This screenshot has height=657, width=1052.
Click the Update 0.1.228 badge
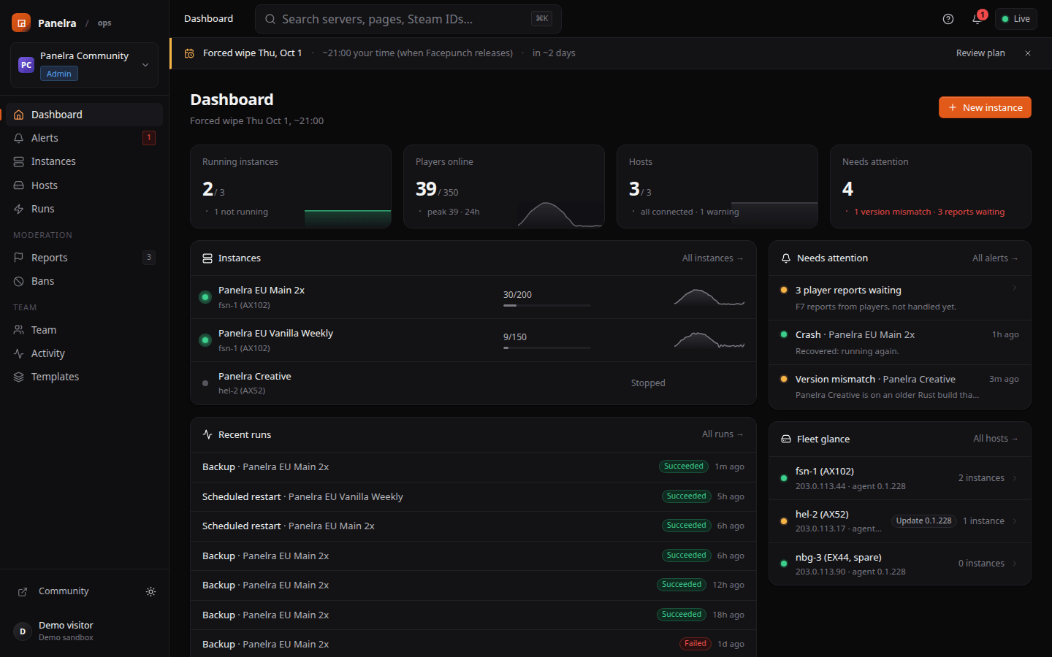click(x=923, y=521)
